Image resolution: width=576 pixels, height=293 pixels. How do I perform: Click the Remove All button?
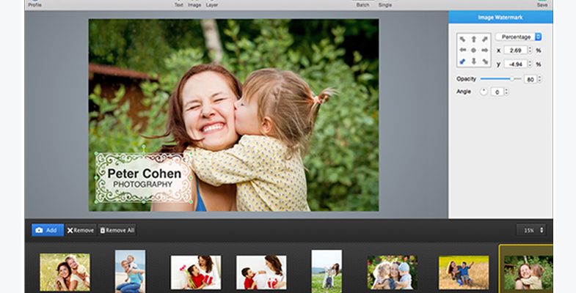[117, 230]
